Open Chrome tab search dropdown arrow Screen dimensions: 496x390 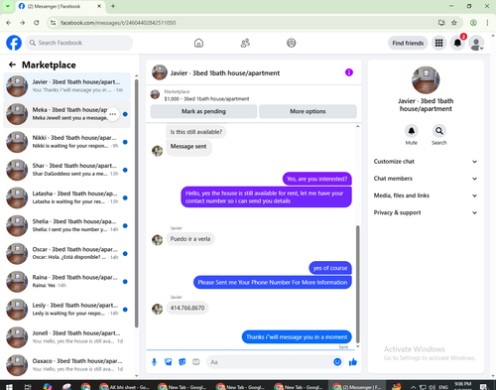point(7,6)
